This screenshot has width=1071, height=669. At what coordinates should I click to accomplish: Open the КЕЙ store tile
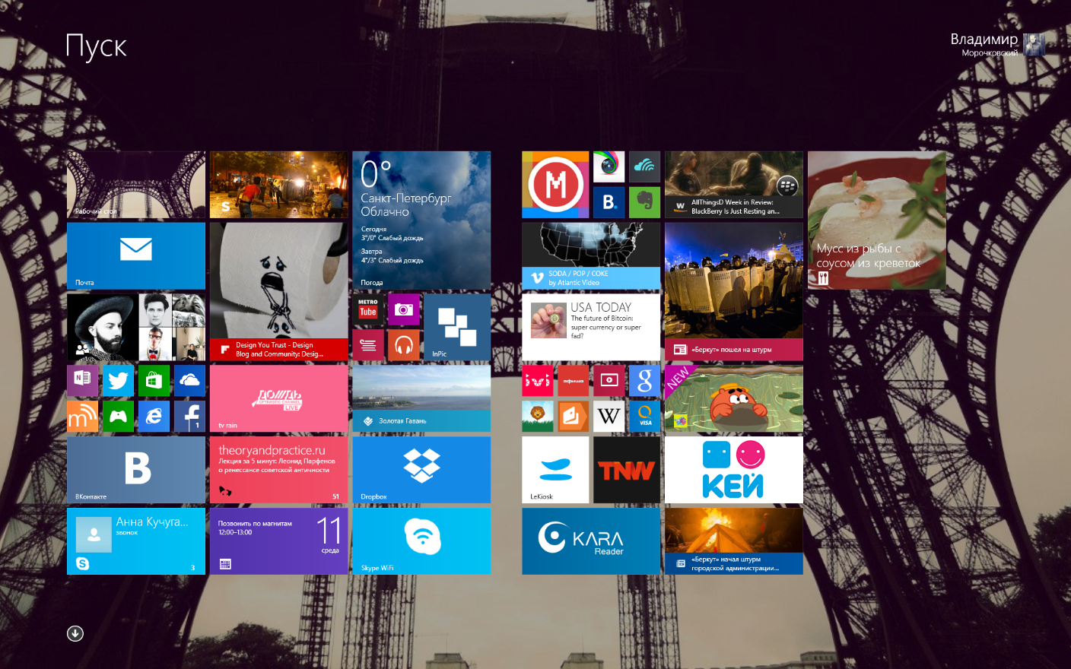(734, 470)
